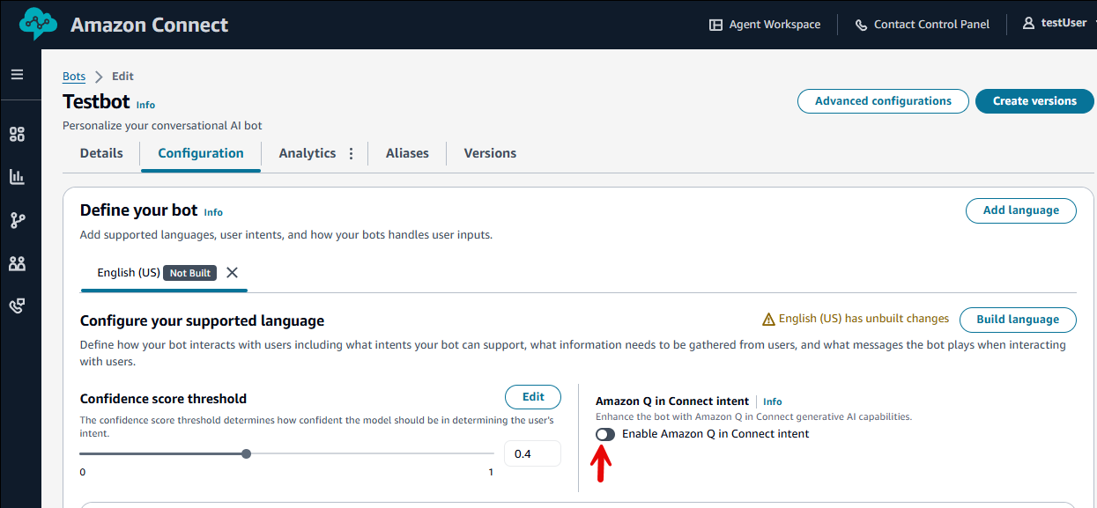Image resolution: width=1097 pixels, height=508 pixels.
Task: Click Info link beside Define your bot
Action: 213,212
